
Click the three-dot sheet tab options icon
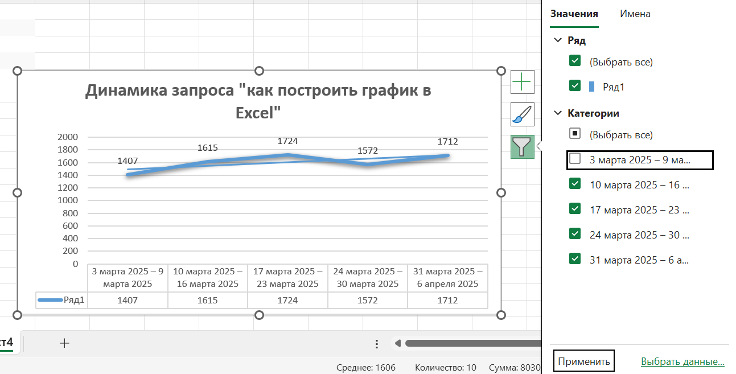376,344
